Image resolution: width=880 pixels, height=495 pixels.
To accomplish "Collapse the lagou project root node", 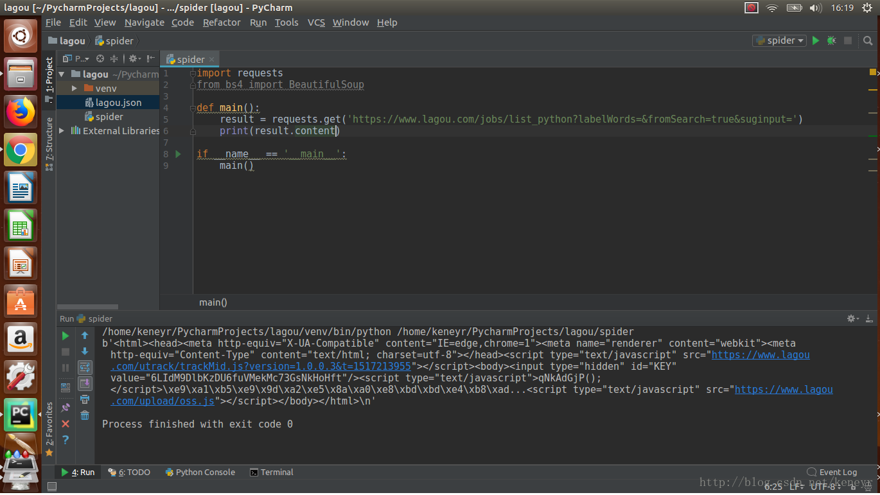I will (x=63, y=74).
